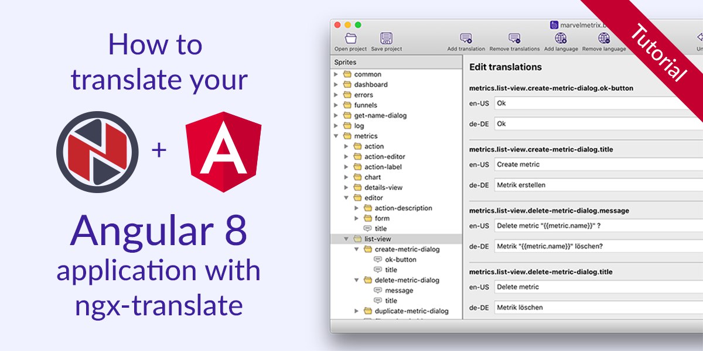
Task: Click the Add translation toolbar icon
Action: (x=466, y=39)
